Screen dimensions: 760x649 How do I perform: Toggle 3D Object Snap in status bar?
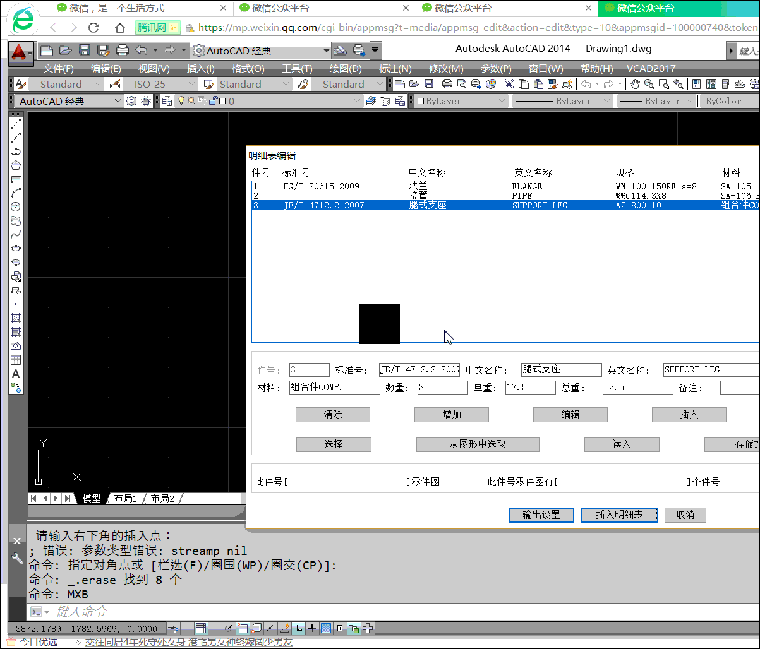pyautogui.click(x=256, y=628)
